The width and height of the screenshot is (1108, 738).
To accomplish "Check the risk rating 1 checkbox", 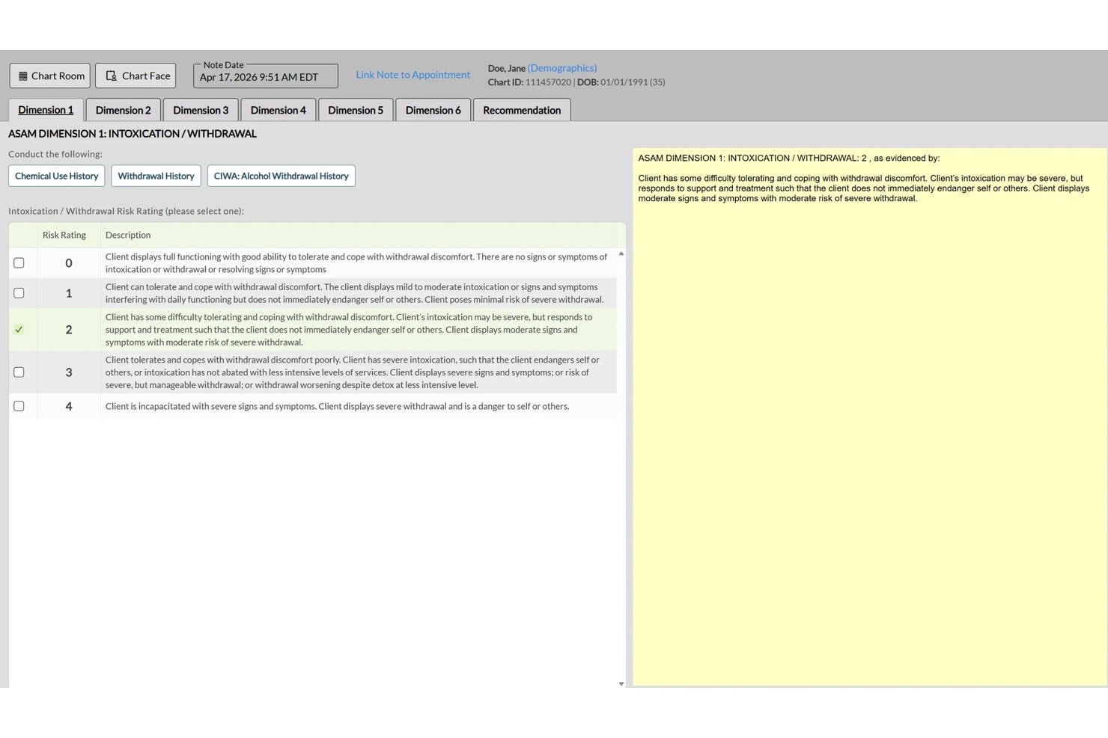I will [x=19, y=293].
